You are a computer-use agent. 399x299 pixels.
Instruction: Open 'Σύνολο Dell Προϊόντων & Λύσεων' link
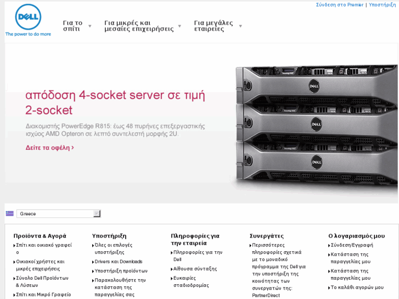point(42,281)
